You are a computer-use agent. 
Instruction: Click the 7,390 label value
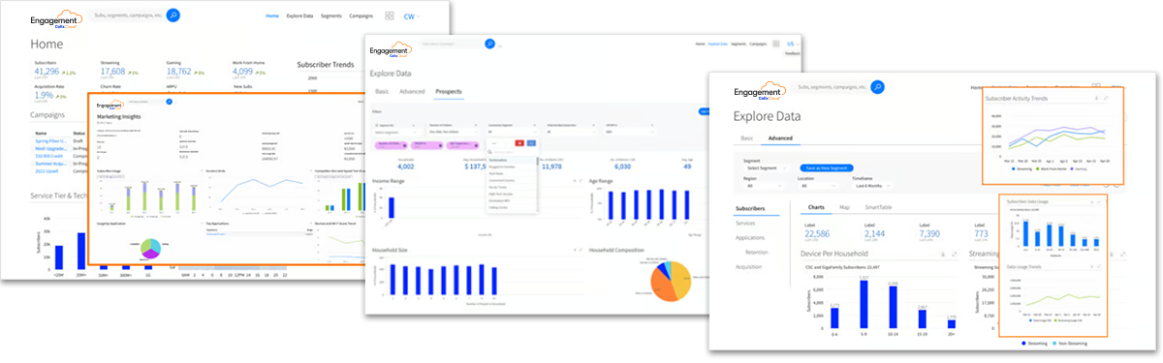coord(930,234)
